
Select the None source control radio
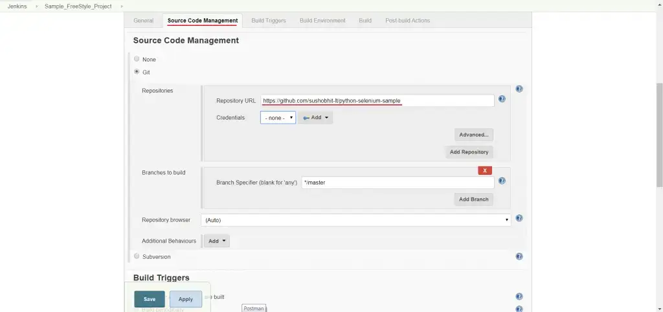pos(137,59)
